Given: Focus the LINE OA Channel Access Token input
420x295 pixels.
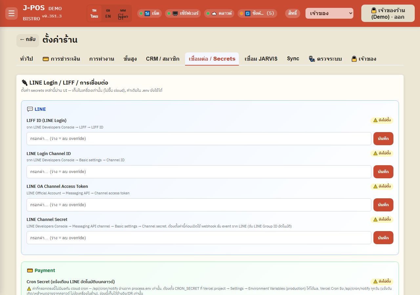Looking at the screenshot, I should pos(199,205).
